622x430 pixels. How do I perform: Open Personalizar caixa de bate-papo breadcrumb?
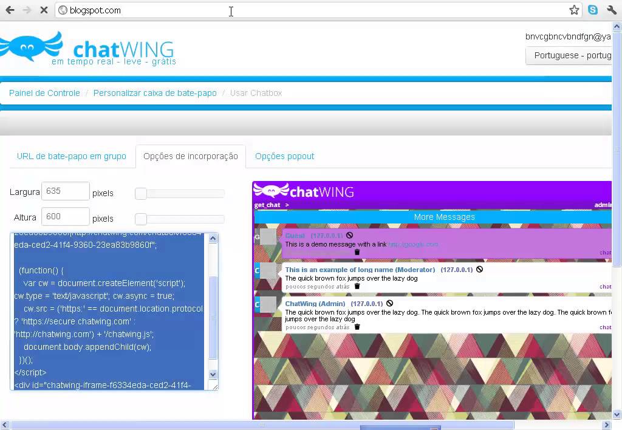point(155,93)
